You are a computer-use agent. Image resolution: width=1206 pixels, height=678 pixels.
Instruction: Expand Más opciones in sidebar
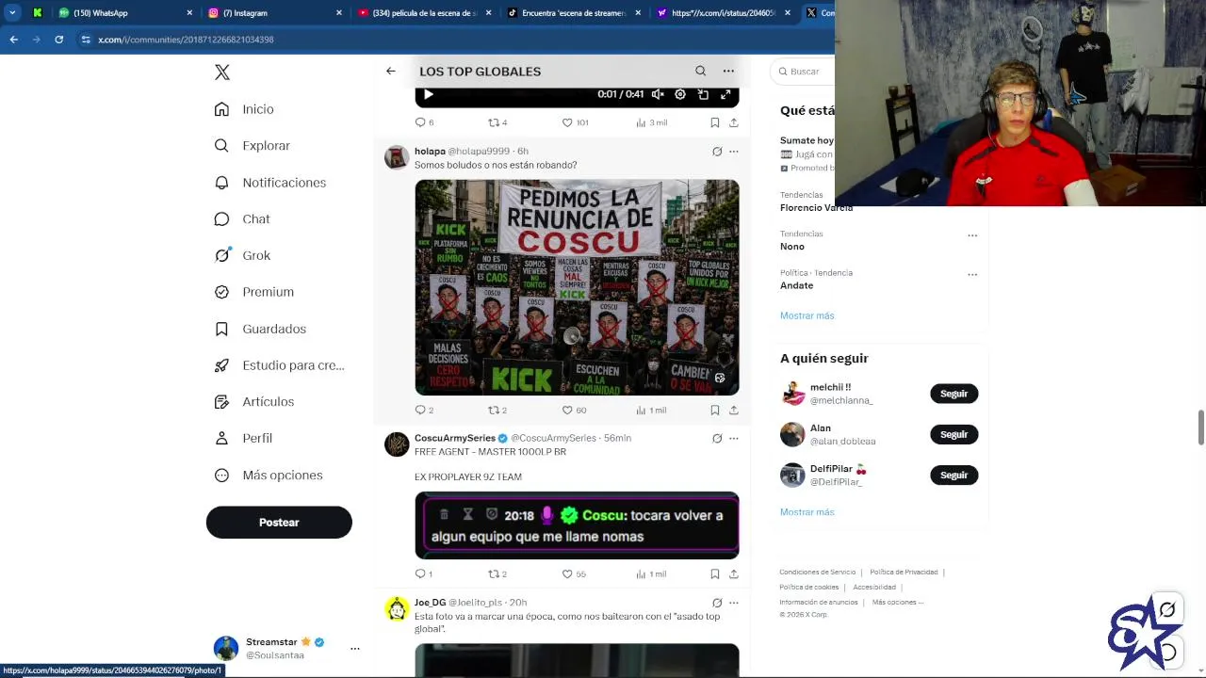tap(269, 476)
